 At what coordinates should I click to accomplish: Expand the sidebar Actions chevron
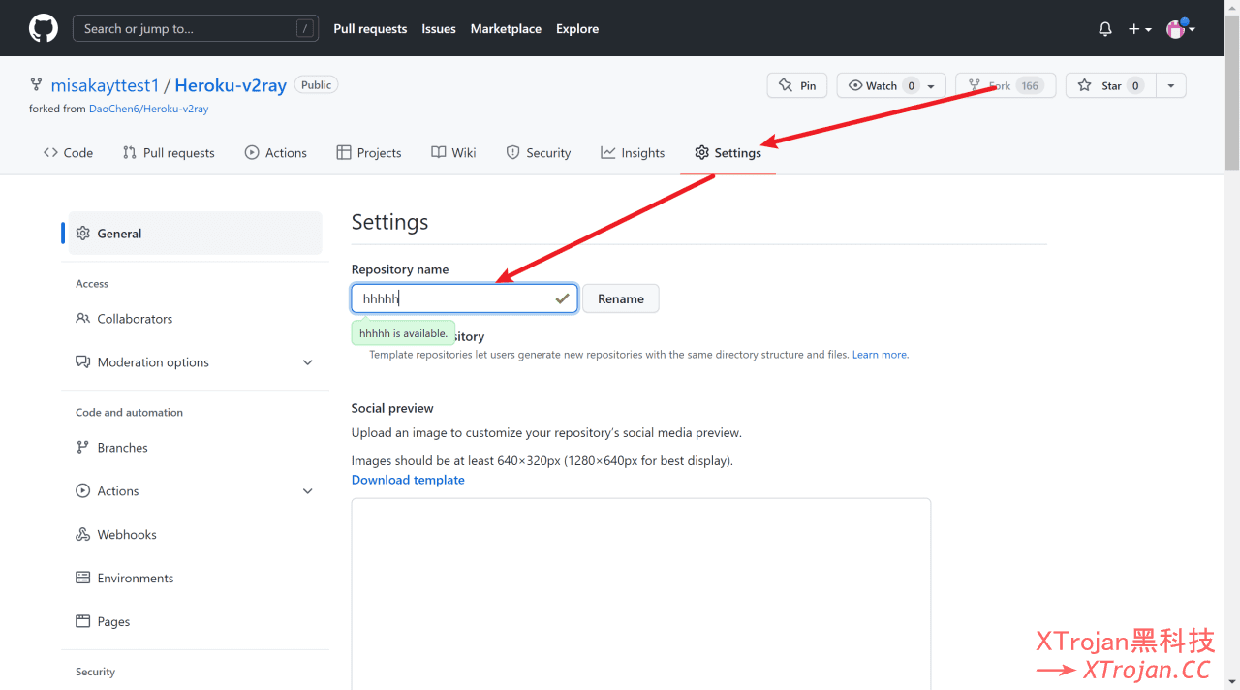tap(308, 491)
